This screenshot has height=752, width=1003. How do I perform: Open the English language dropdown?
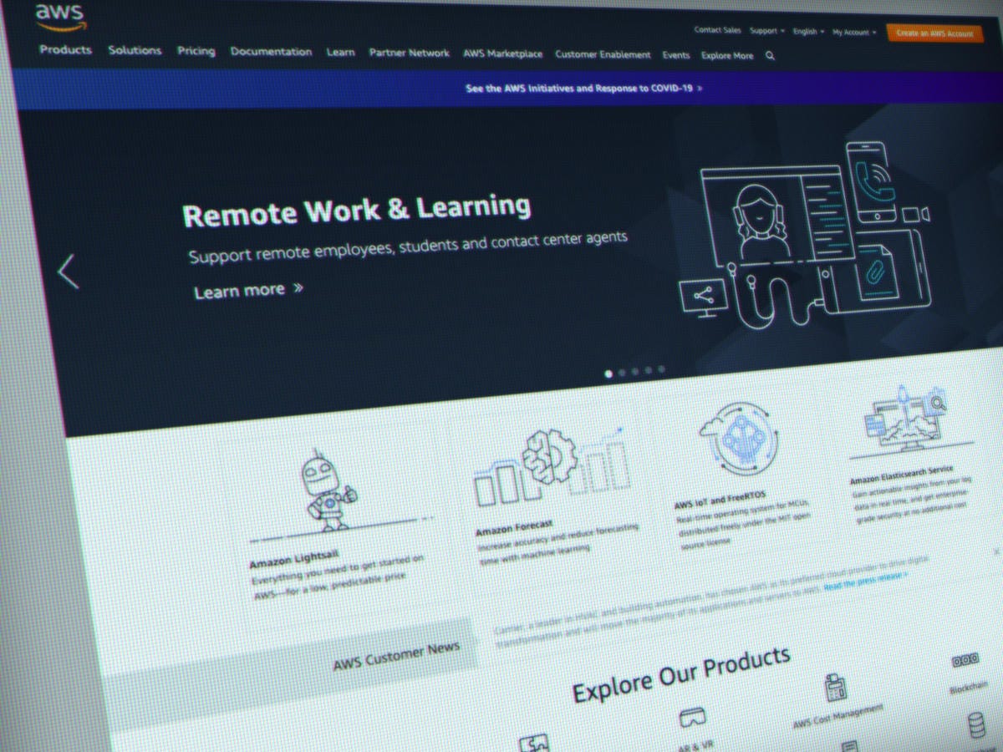(x=808, y=32)
